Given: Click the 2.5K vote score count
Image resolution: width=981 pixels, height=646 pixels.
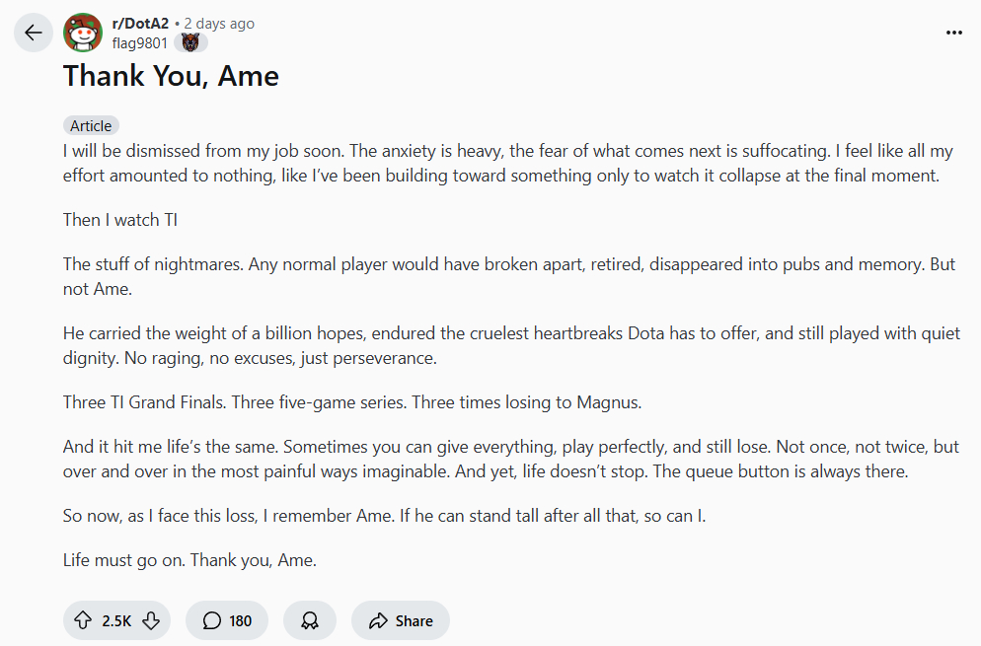Looking at the screenshot, I should 116,621.
